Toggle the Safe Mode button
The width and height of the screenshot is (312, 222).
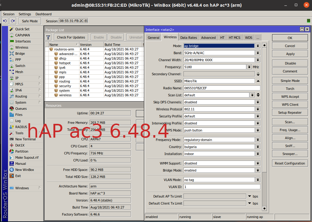(30, 21)
